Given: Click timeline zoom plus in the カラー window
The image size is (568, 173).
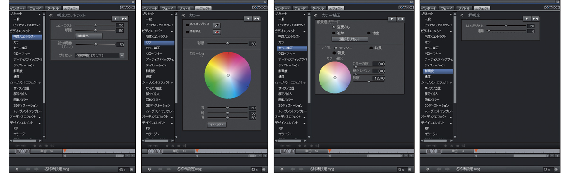Looking at the screenshot, I should (266, 156).
